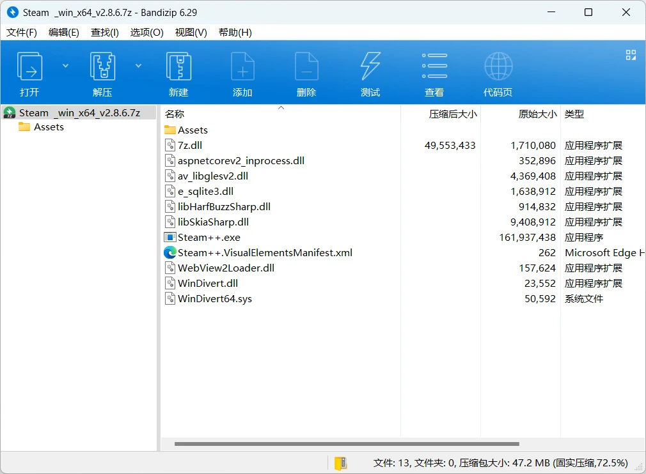Image resolution: width=646 pixels, height=474 pixels.
Task: Click the grid layout icon at toolbar right
Action: pyautogui.click(x=631, y=55)
